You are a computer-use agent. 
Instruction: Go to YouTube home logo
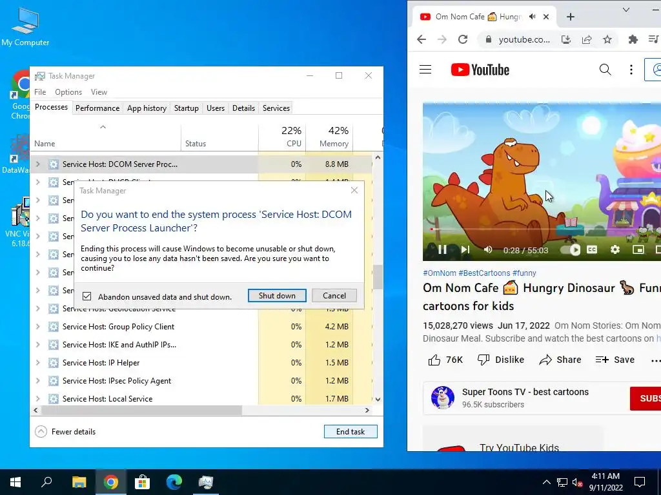click(480, 70)
